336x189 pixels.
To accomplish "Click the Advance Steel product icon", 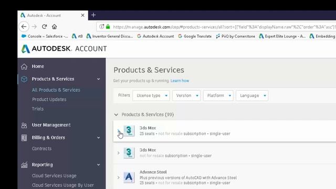I will click(129, 177).
